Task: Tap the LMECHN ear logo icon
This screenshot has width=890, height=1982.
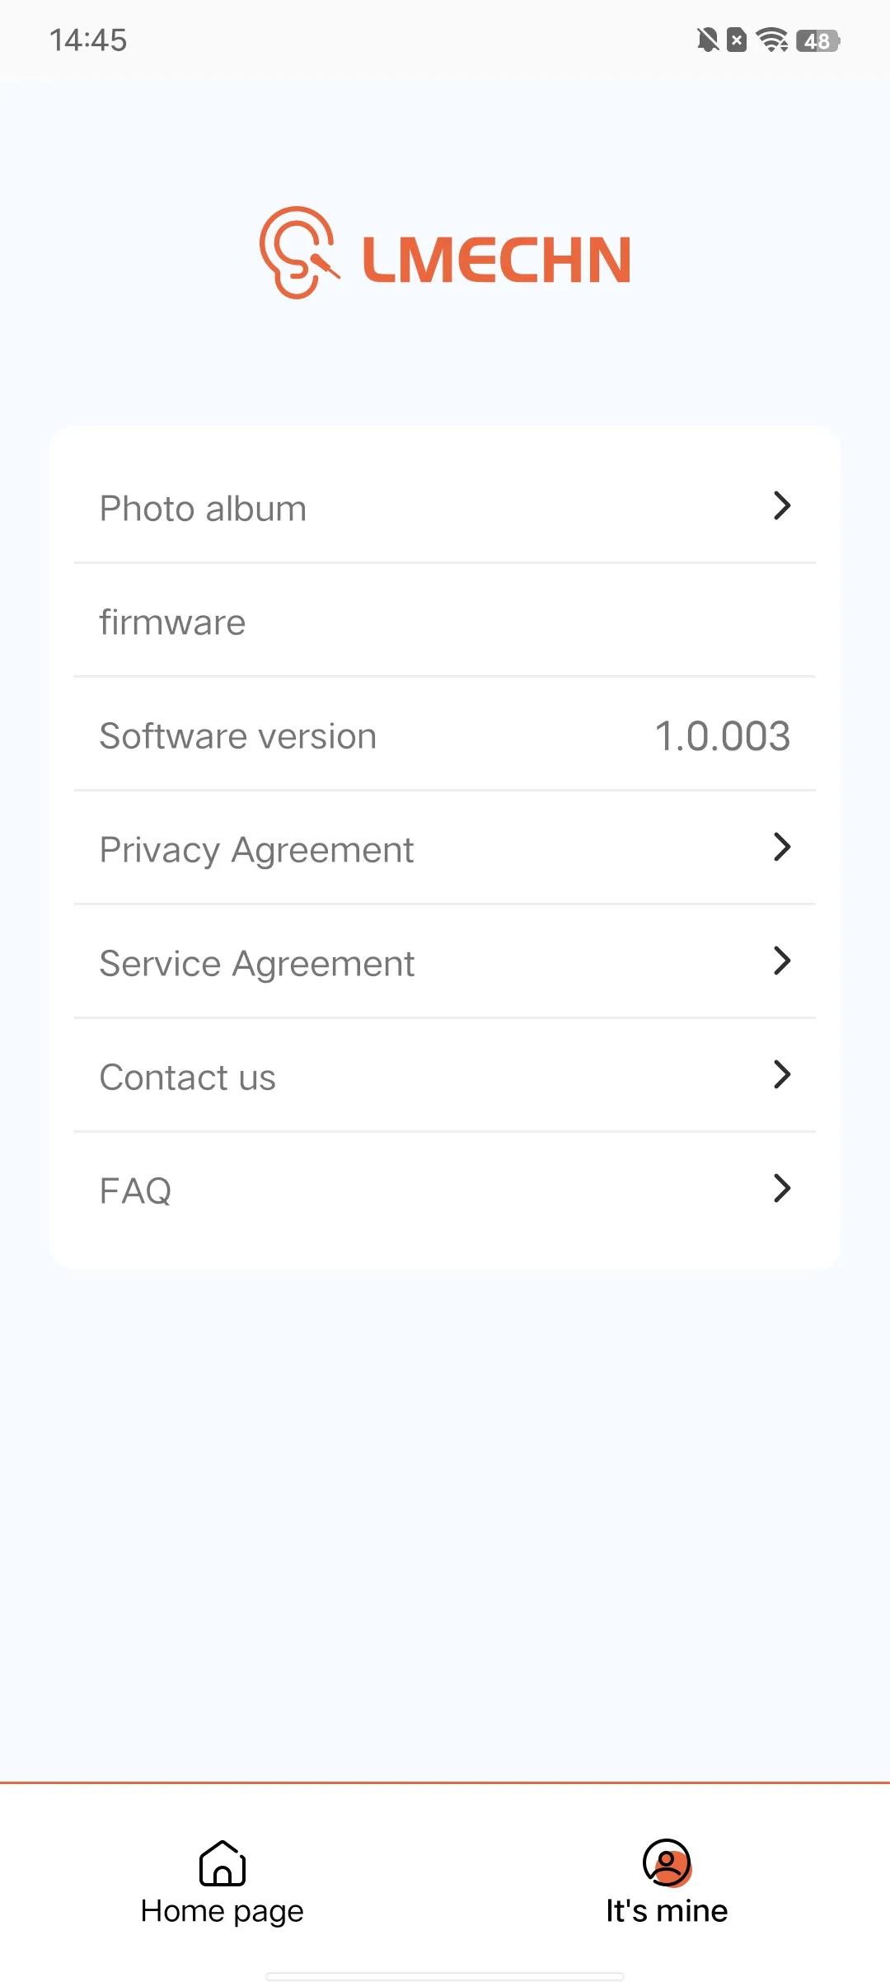Action: pyautogui.click(x=298, y=253)
